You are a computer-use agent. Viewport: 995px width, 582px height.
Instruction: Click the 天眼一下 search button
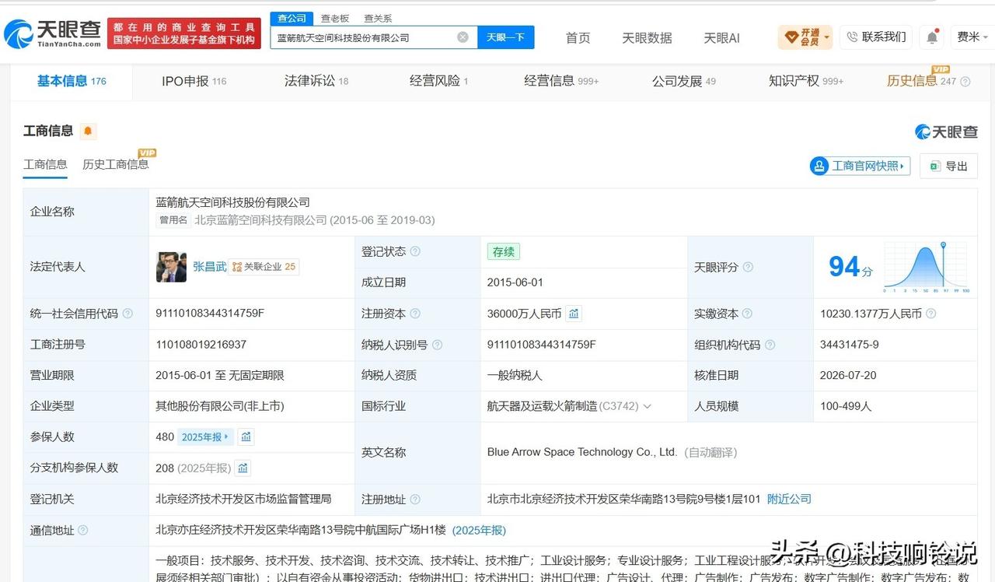tap(505, 37)
